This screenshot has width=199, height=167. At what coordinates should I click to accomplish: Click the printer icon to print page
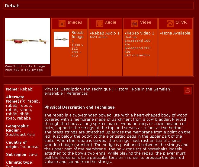(x=188, y=90)
